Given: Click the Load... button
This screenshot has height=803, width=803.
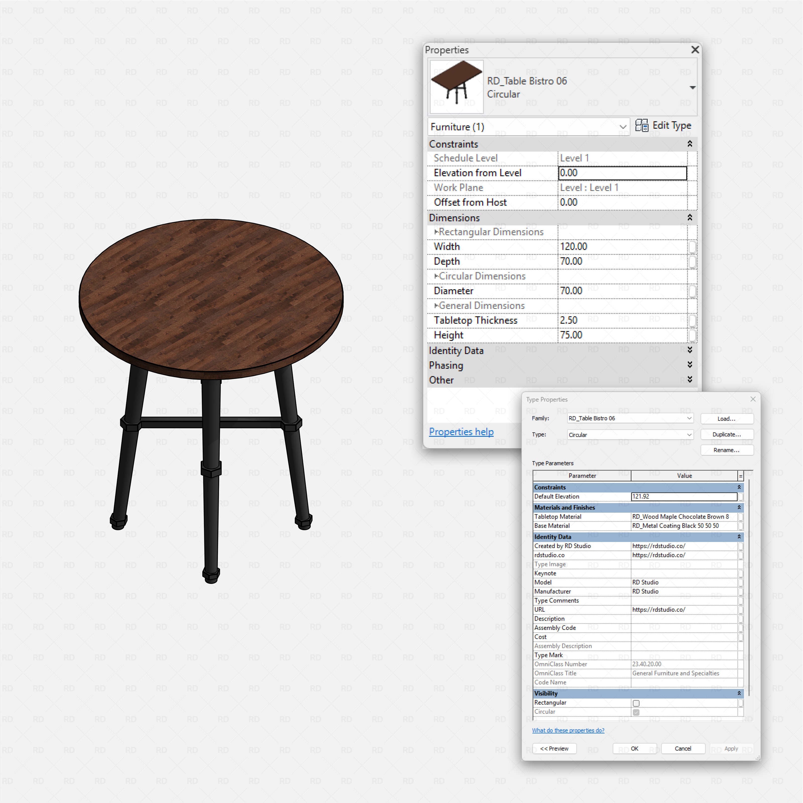Looking at the screenshot, I should [x=726, y=419].
